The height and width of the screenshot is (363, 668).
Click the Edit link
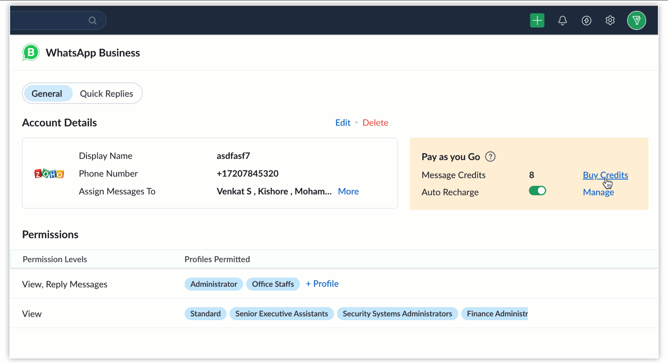click(343, 123)
